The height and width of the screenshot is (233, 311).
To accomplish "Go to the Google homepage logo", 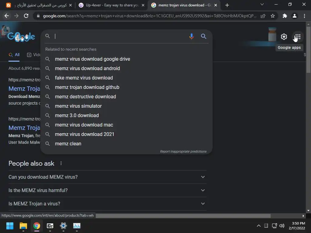I will coord(21,37).
